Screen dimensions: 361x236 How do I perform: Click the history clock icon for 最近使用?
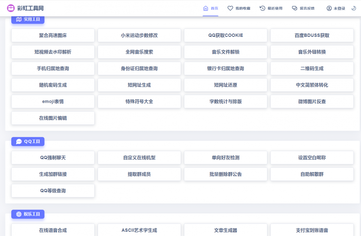point(262,8)
